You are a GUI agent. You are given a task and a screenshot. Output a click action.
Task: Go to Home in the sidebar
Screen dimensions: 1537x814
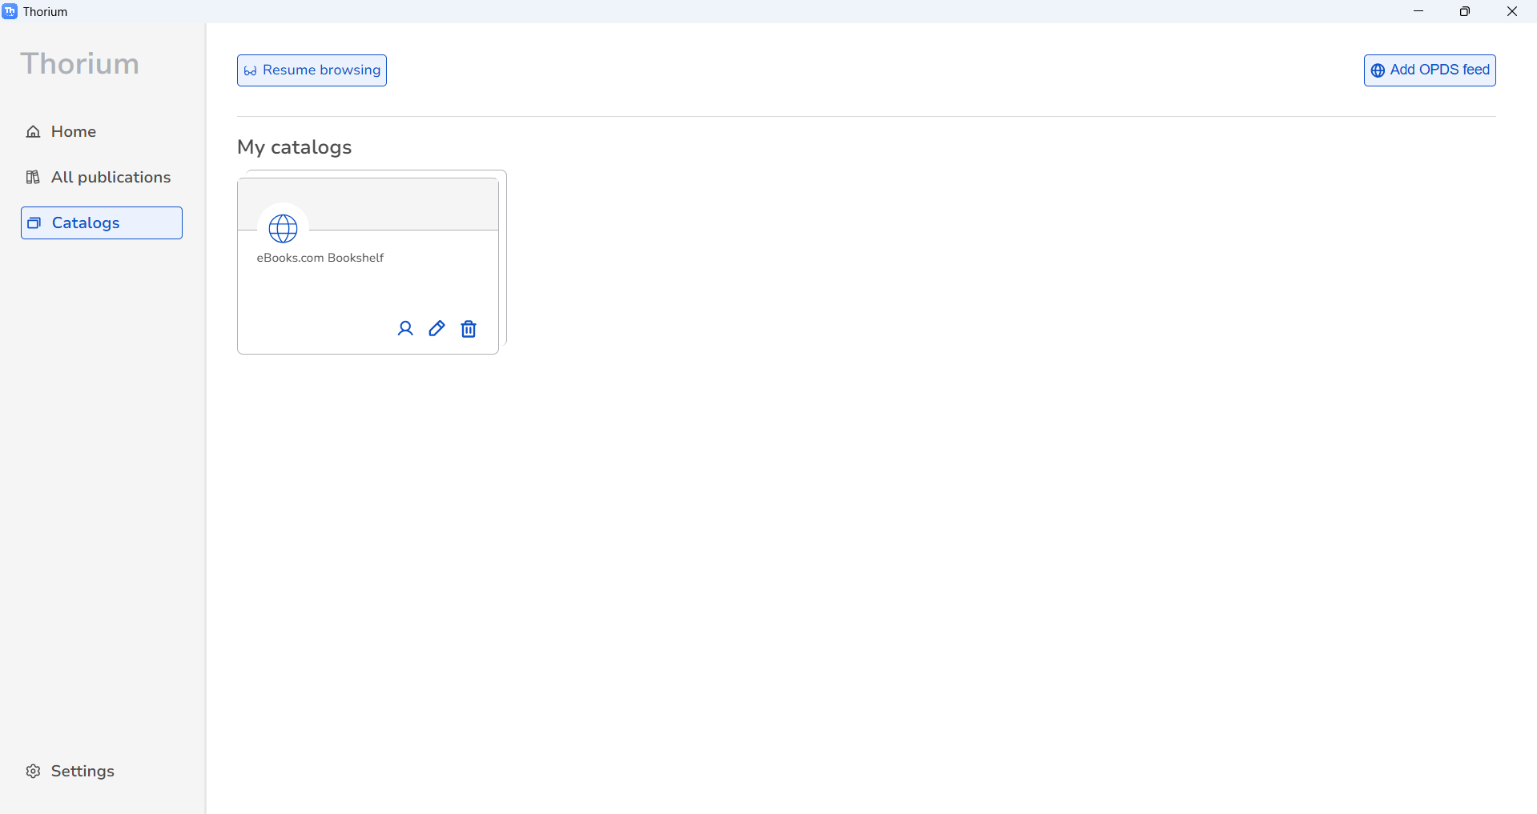click(102, 131)
